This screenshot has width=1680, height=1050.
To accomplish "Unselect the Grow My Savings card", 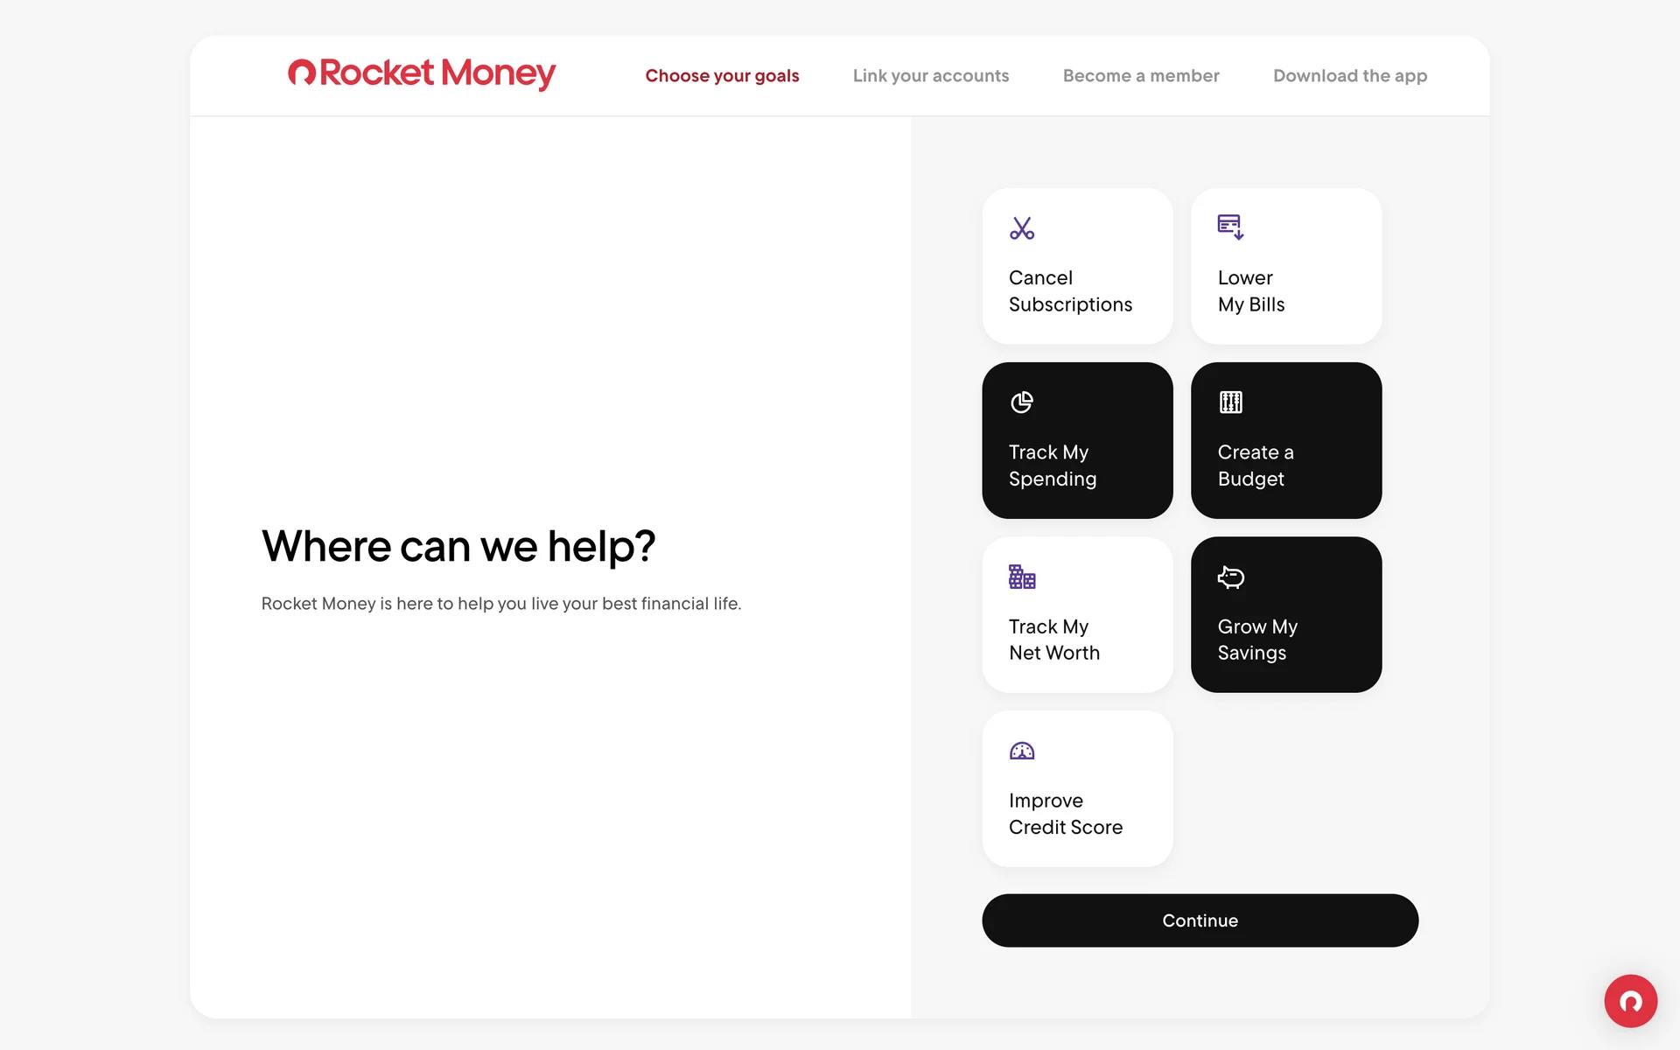I will click(x=1285, y=614).
